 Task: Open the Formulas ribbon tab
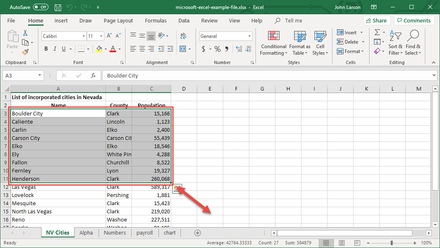click(156, 20)
